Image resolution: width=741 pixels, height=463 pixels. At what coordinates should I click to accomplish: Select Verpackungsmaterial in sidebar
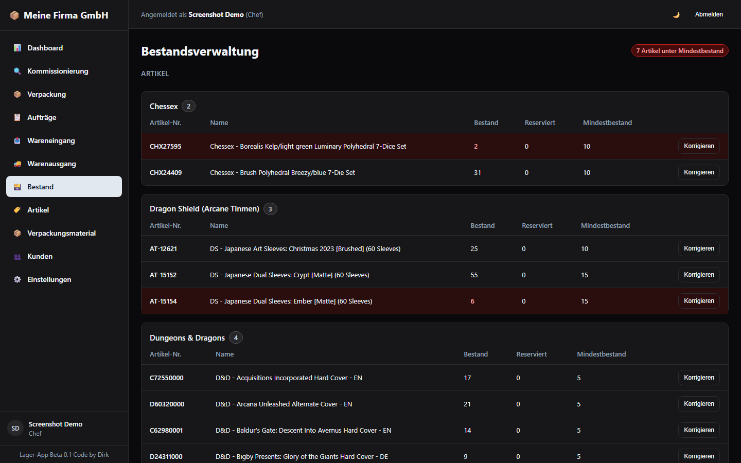[x=64, y=233]
